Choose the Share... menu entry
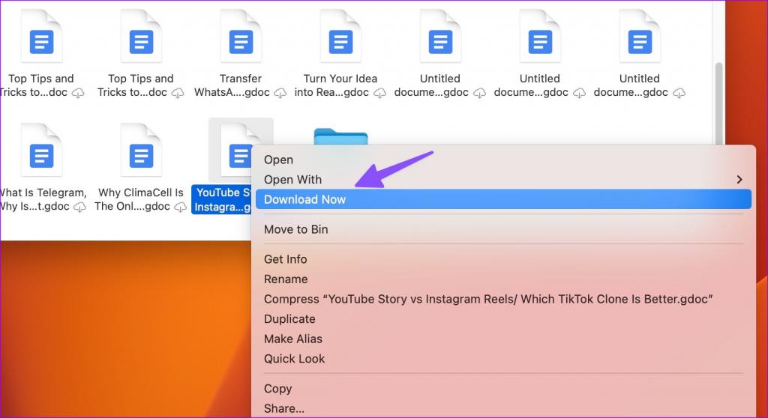 point(503,408)
